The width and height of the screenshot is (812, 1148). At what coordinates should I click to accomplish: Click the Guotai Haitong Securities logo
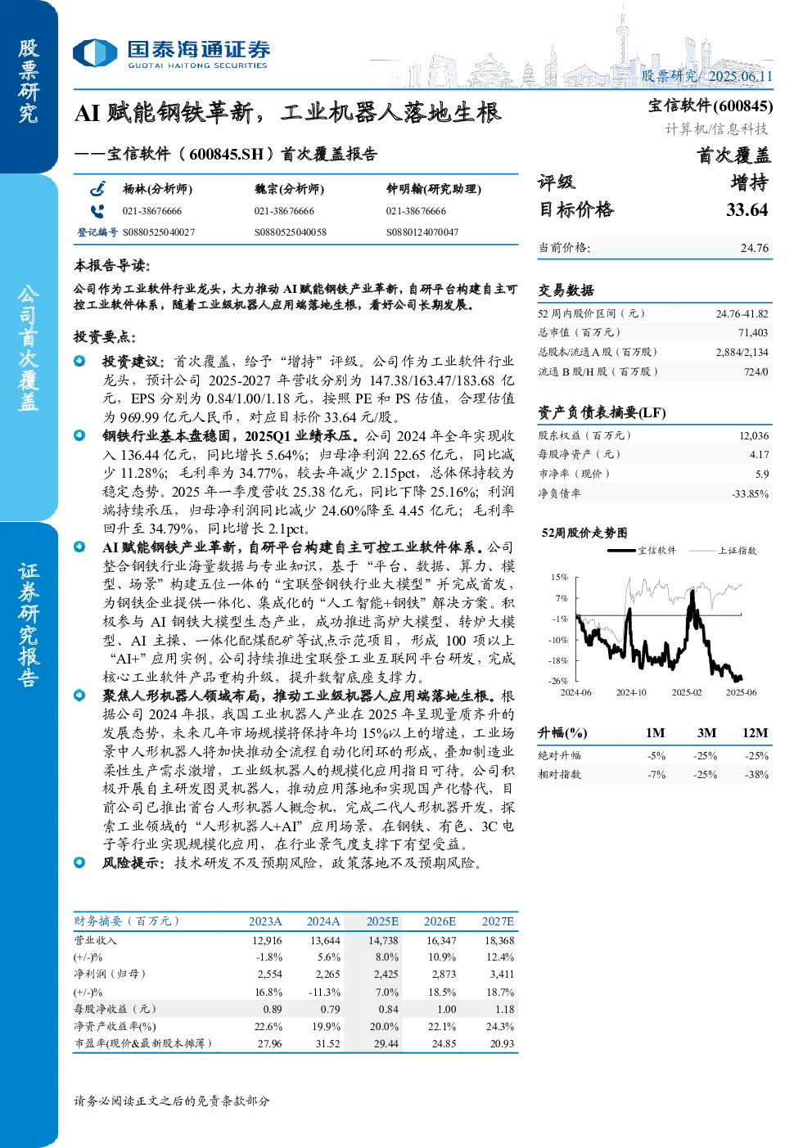(171, 54)
